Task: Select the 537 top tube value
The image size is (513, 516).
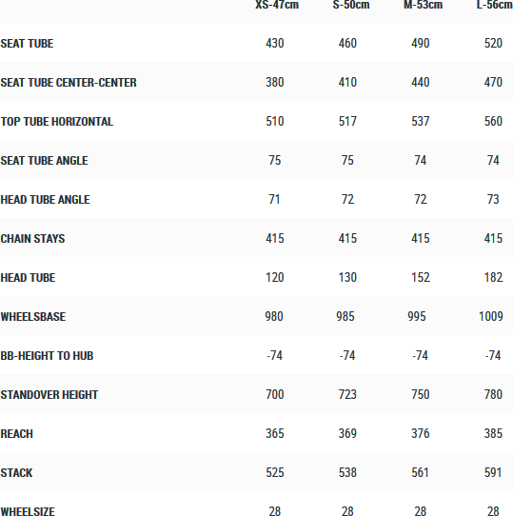Action: pyautogui.click(x=421, y=121)
